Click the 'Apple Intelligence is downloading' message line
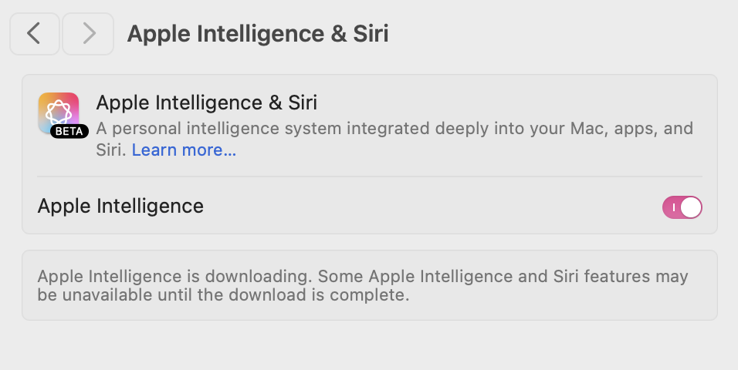The width and height of the screenshot is (738, 370). point(362,276)
